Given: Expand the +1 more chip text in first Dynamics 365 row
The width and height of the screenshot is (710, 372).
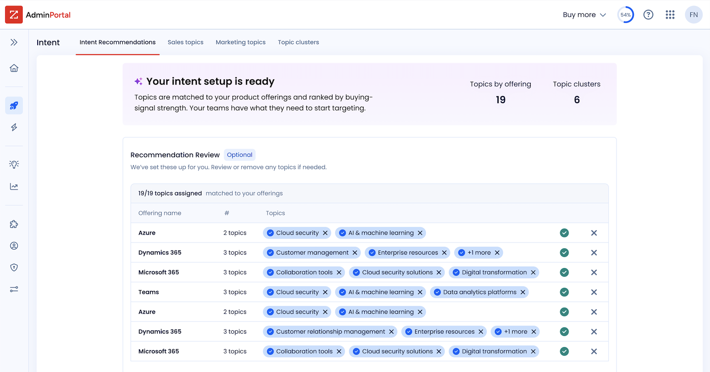Looking at the screenshot, I should (479, 253).
